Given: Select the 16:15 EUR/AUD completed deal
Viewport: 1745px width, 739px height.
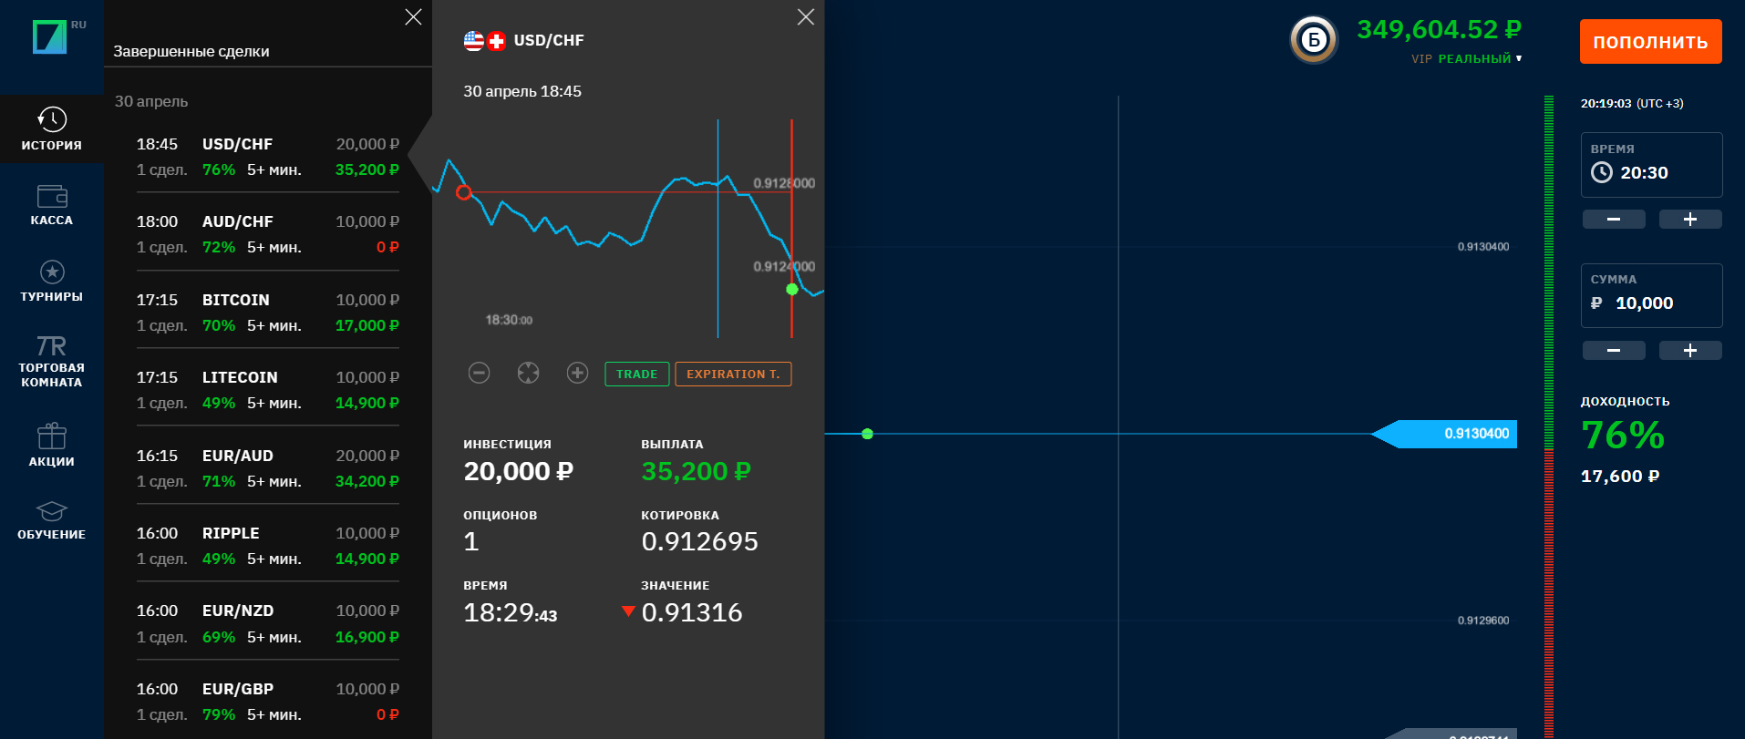Looking at the screenshot, I should [268, 468].
